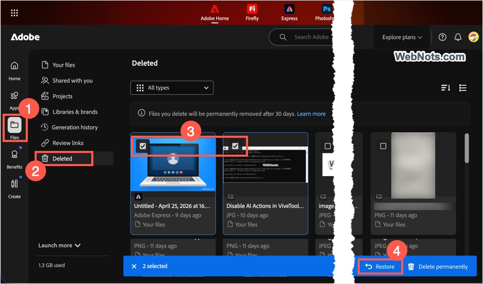Open the All types filter dropdown
Image resolution: width=483 pixels, height=284 pixels.
pyautogui.click(x=172, y=88)
